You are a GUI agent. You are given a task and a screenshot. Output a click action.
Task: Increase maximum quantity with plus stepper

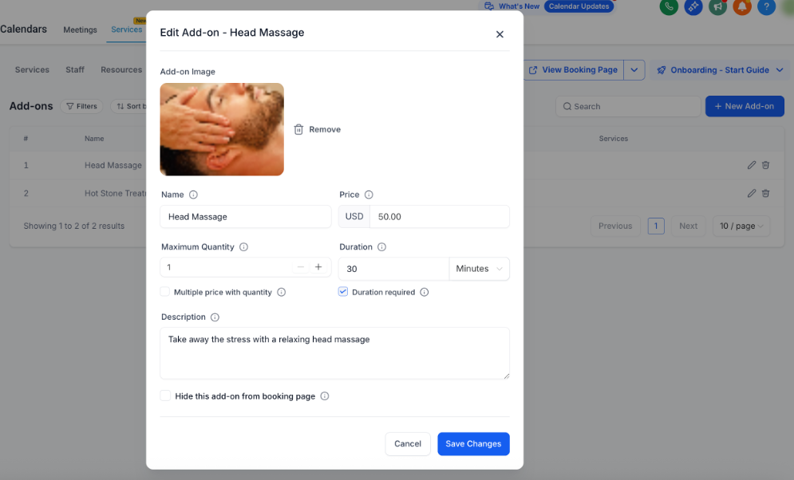(318, 267)
